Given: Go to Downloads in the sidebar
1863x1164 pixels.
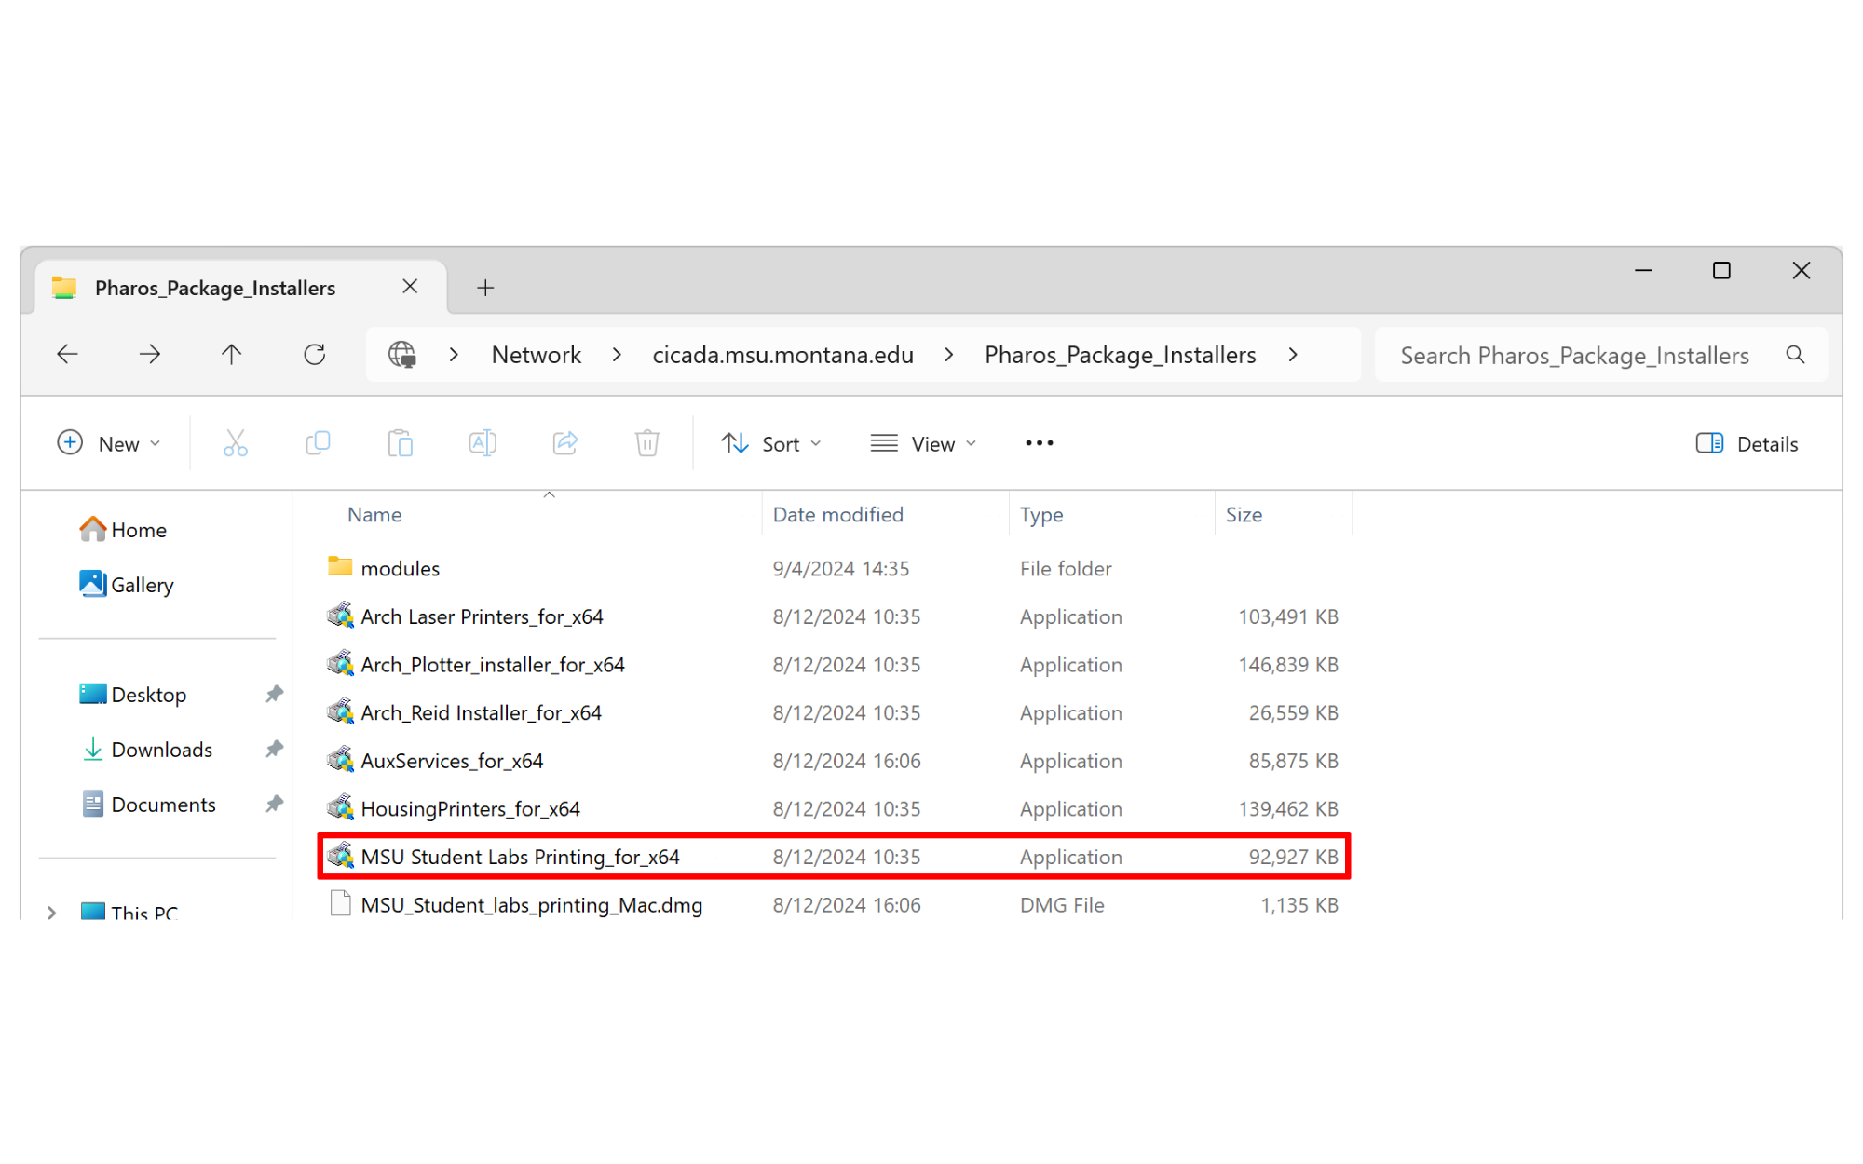Looking at the screenshot, I should [161, 749].
